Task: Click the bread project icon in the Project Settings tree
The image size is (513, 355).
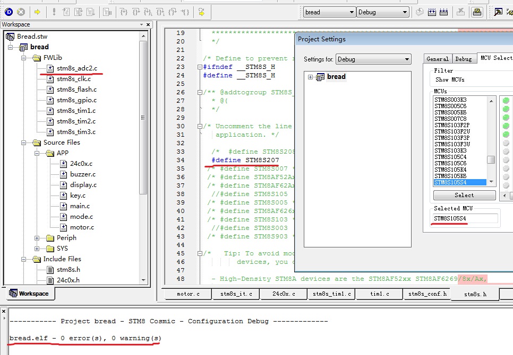Action: click(x=320, y=77)
